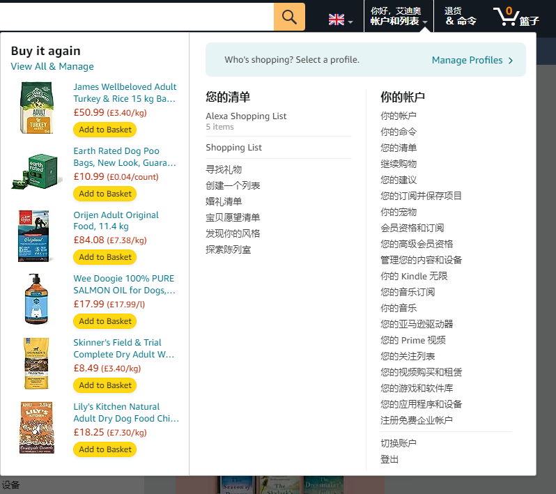Open the shopping basket cart icon
This screenshot has width=556, height=494.
[517, 16]
